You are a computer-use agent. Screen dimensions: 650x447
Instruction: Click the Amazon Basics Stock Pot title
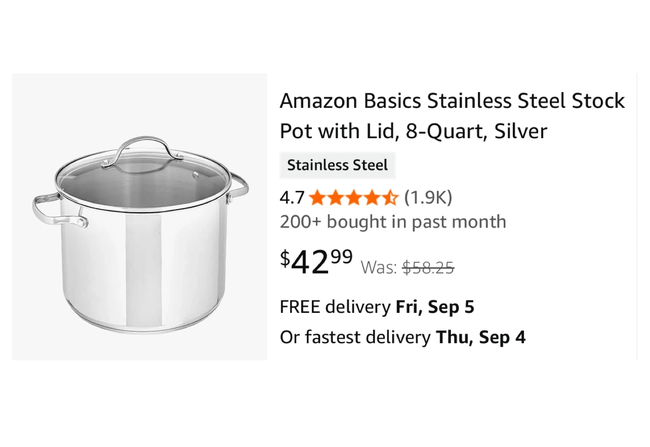click(452, 116)
